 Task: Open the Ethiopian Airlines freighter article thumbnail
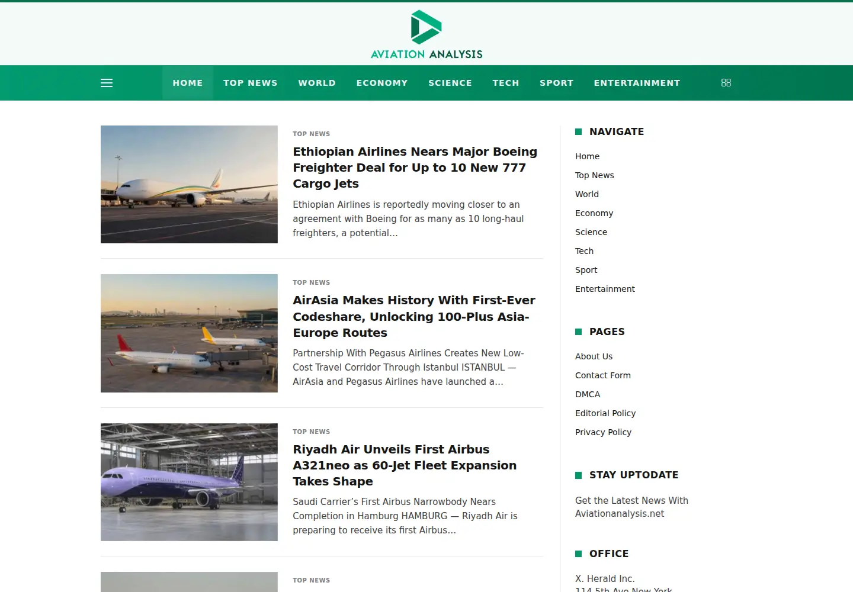pos(189,184)
